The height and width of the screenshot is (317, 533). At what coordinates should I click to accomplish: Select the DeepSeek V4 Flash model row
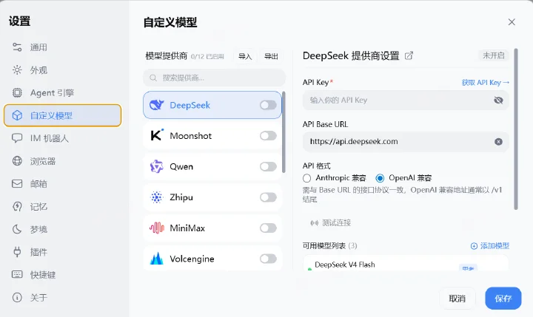406,263
